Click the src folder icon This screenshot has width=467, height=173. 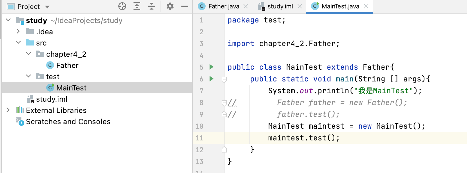30,43
